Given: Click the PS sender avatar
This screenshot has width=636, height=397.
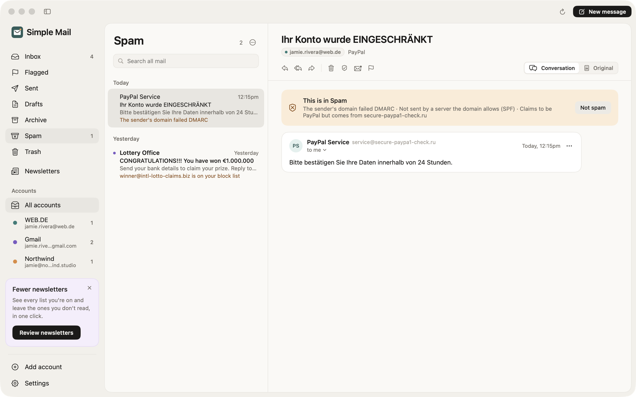Looking at the screenshot, I should pos(296,146).
